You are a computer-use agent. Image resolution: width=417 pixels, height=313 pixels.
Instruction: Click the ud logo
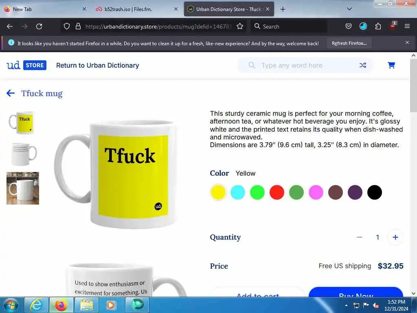[13, 65]
